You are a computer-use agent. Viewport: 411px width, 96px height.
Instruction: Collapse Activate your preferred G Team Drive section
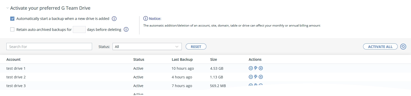click(8, 8)
